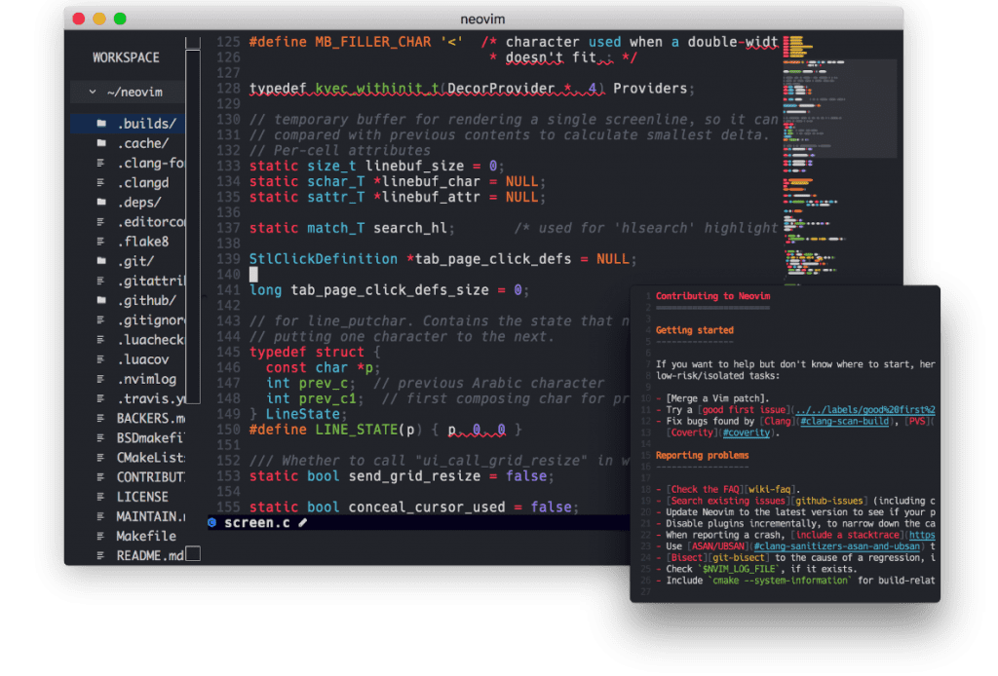Click the green zoom window button
The image size is (998, 676).
(x=120, y=19)
